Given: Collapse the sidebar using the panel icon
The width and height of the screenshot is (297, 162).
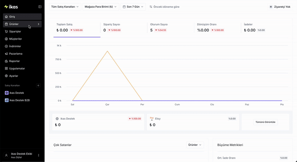Looking at the screenshot, I should coord(40,7).
